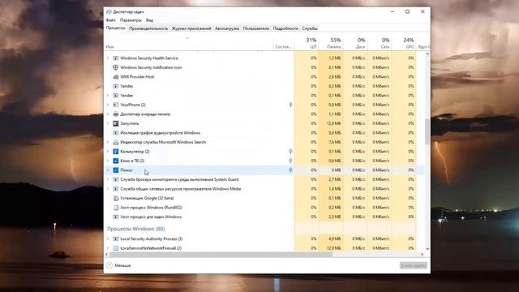Click the YourPhone (2) app icon
This screenshot has width=519, height=292.
click(115, 105)
